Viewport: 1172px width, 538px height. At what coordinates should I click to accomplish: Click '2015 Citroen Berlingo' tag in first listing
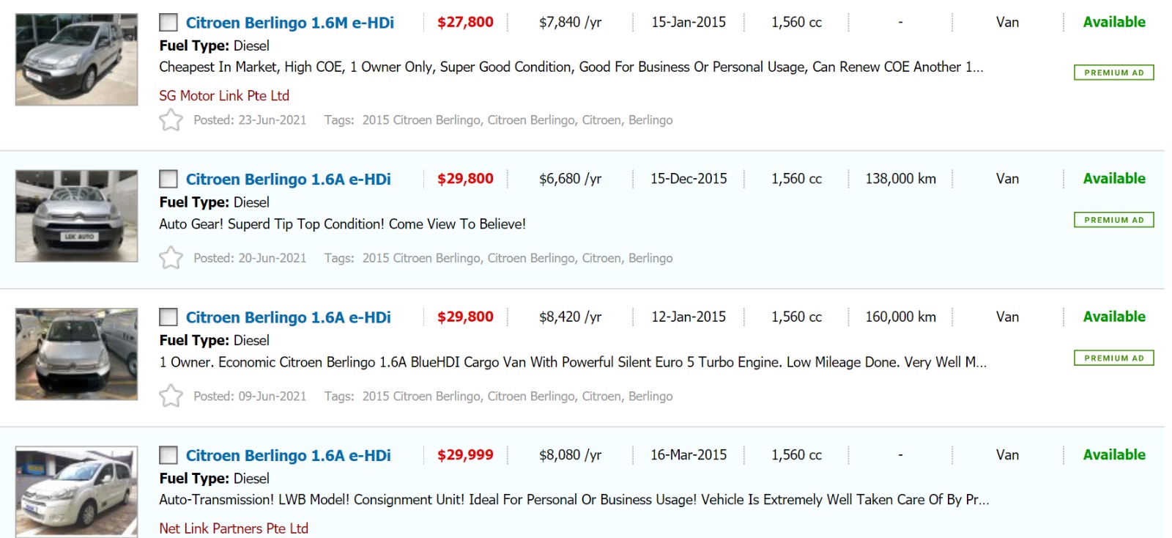tap(421, 120)
